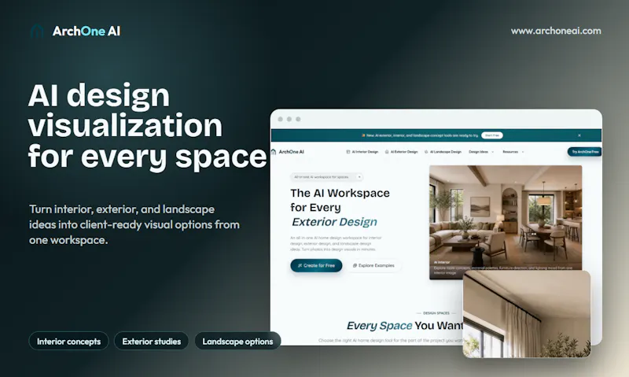Select the Interior concepts pill

click(x=68, y=342)
